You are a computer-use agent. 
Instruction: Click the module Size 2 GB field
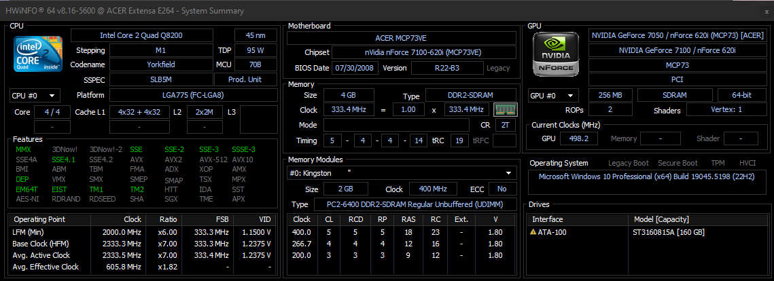coord(345,189)
